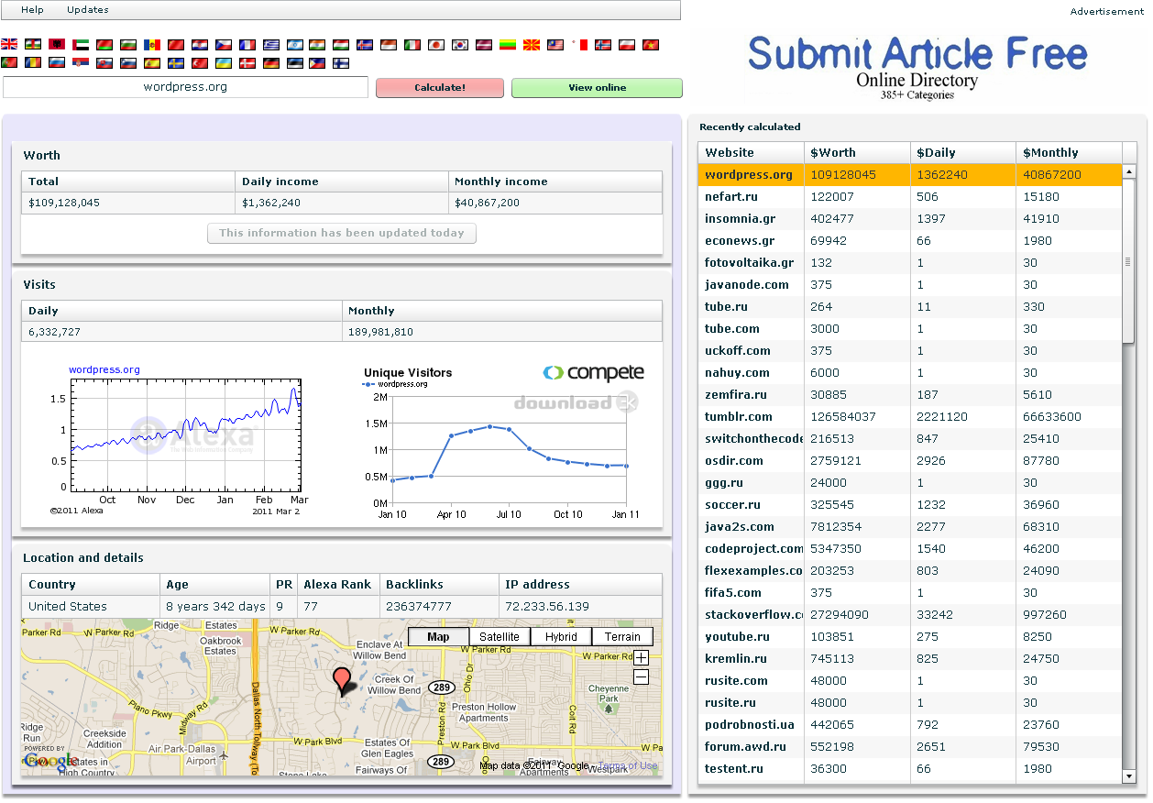Viewport: 1153px width, 803px height.
Task: Switch the map to Hybrid view
Action: (561, 637)
